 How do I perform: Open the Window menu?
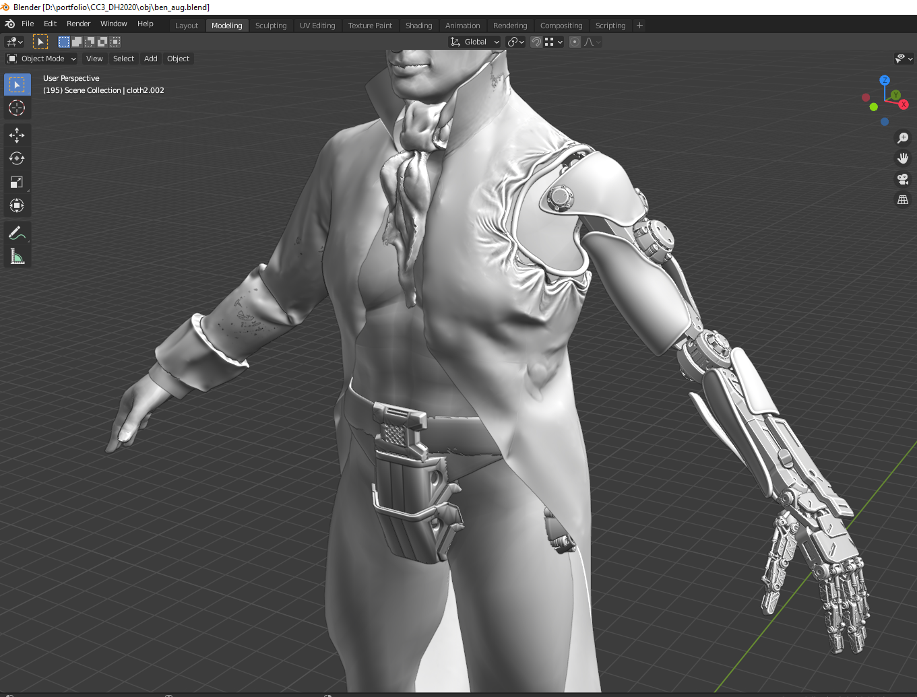point(113,24)
